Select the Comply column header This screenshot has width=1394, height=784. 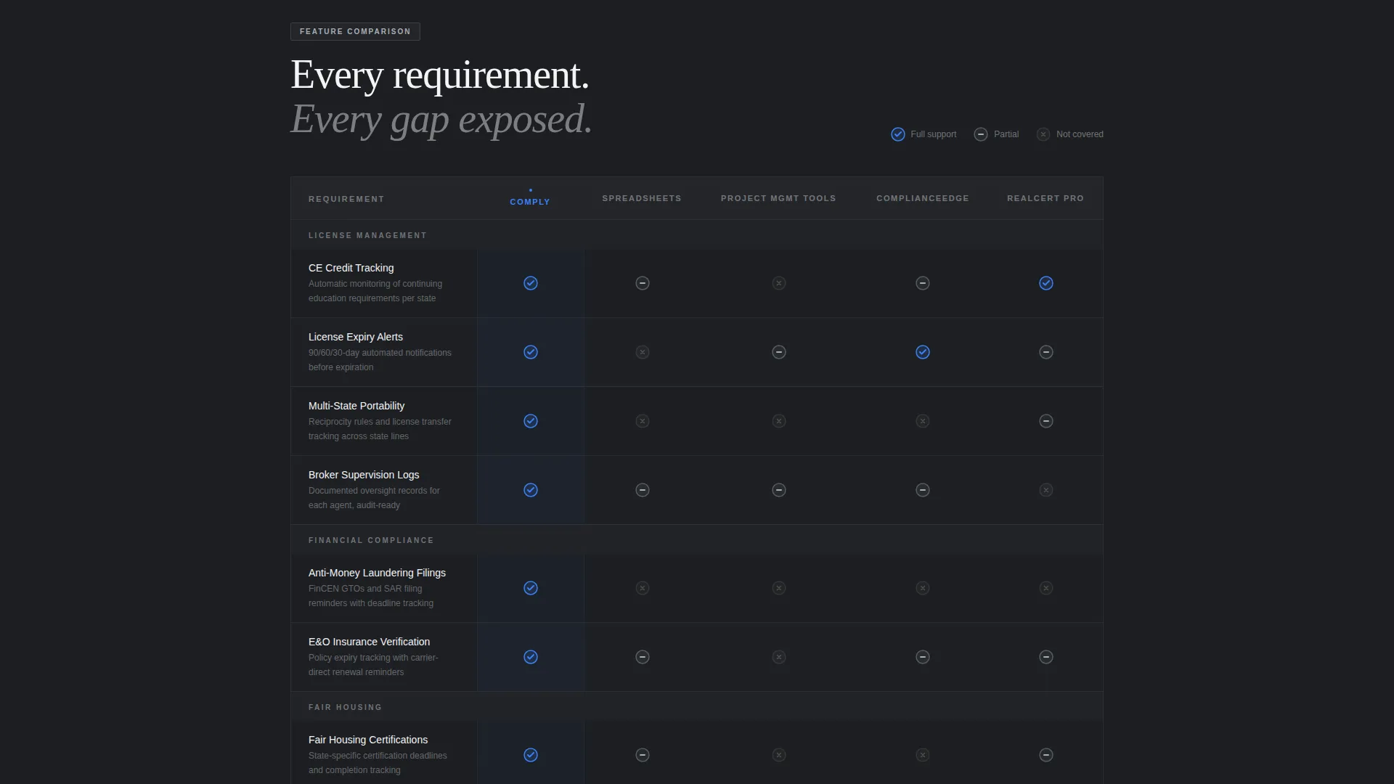(x=530, y=202)
